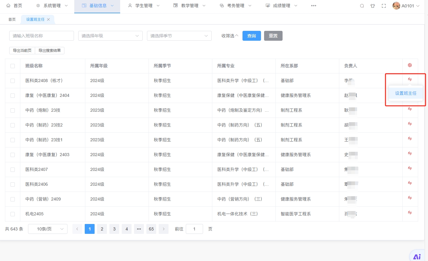Click the 请输入班级名称 input field

tap(42, 36)
